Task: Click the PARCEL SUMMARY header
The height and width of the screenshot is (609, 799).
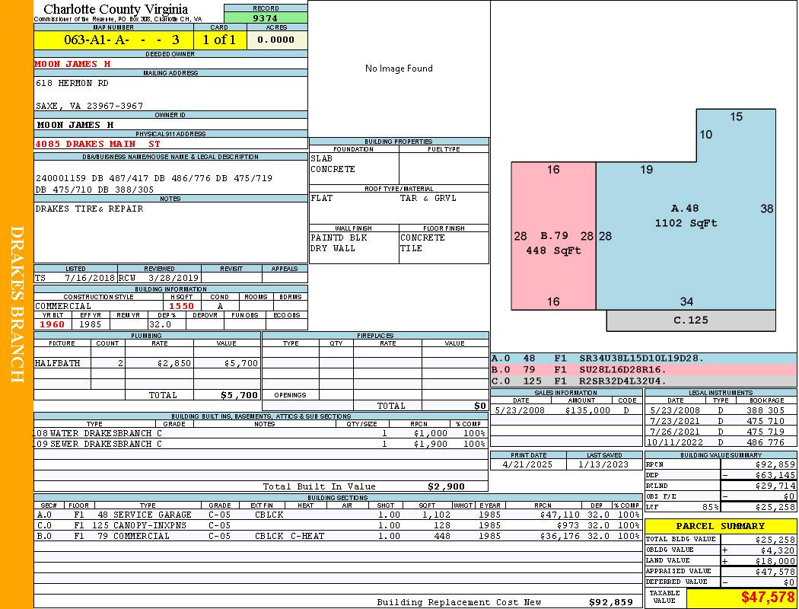Action: (x=720, y=527)
